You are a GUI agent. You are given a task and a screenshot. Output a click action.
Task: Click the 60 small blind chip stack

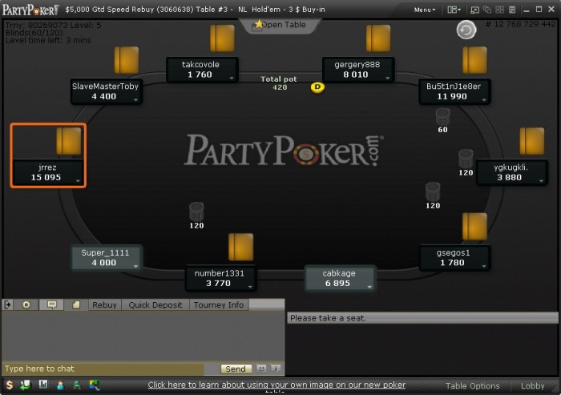[x=442, y=117]
